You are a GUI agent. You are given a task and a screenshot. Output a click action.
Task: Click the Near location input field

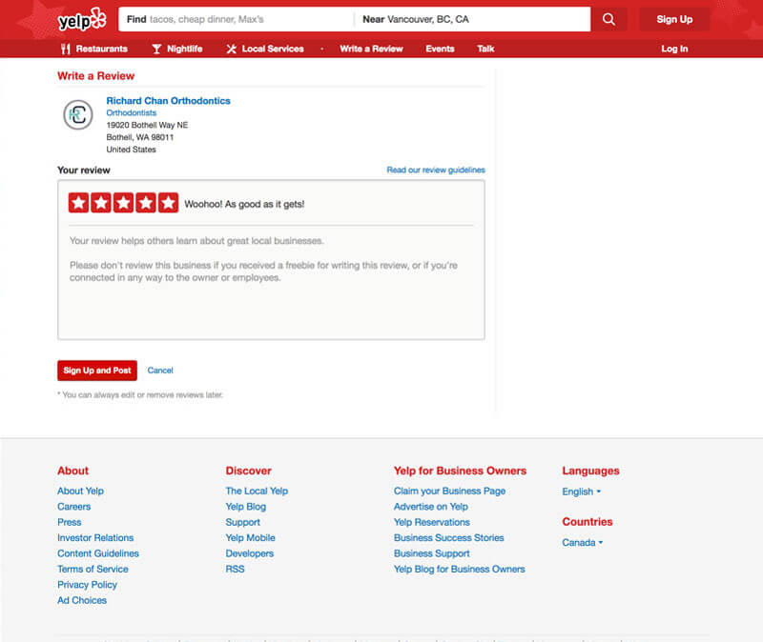tap(472, 19)
